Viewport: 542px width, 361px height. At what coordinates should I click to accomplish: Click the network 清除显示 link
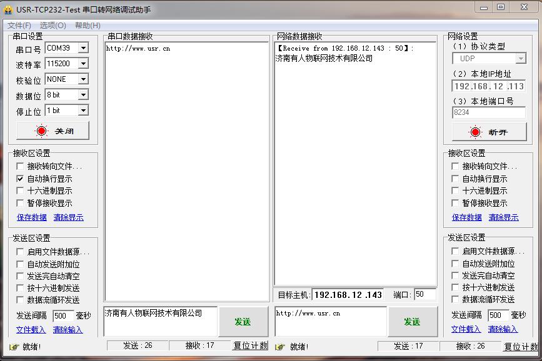(503, 217)
